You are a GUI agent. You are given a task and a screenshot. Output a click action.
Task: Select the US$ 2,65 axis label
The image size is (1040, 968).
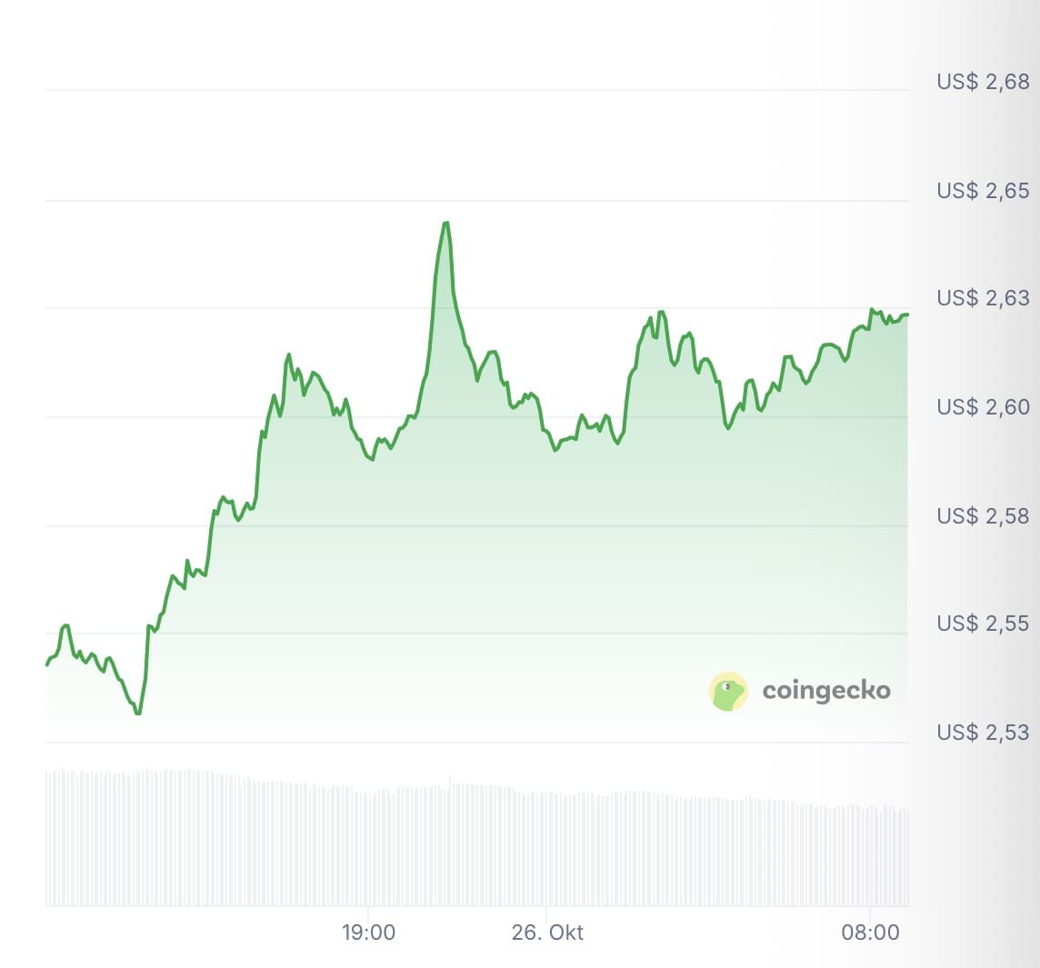(x=984, y=191)
